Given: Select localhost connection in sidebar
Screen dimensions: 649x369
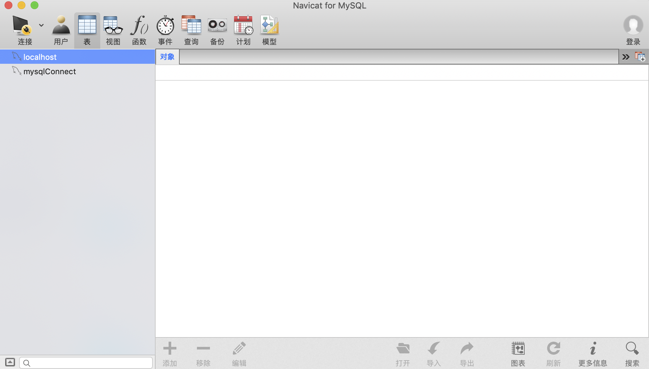Looking at the screenshot, I should pyautogui.click(x=40, y=57).
